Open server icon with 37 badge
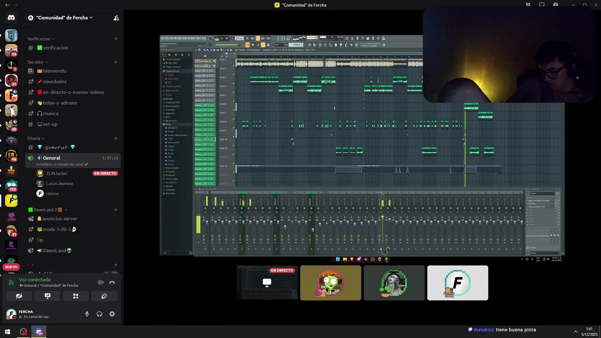Image resolution: width=601 pixels, height=338 pixels. tap(11, 80)
